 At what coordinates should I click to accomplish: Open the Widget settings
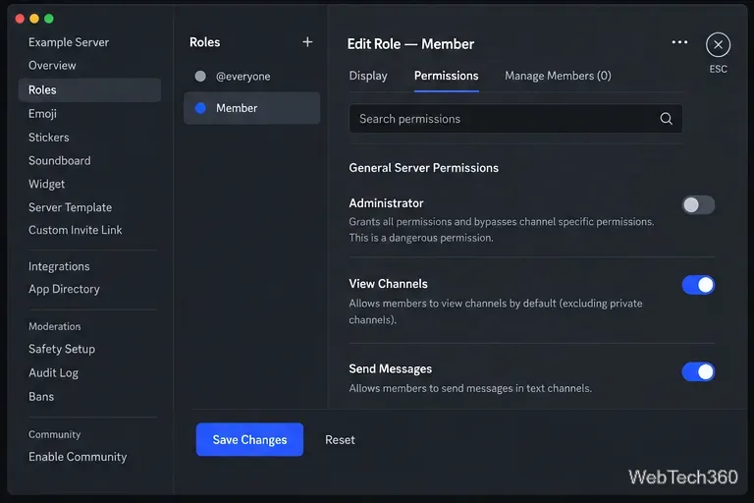(x=46, y=185)
